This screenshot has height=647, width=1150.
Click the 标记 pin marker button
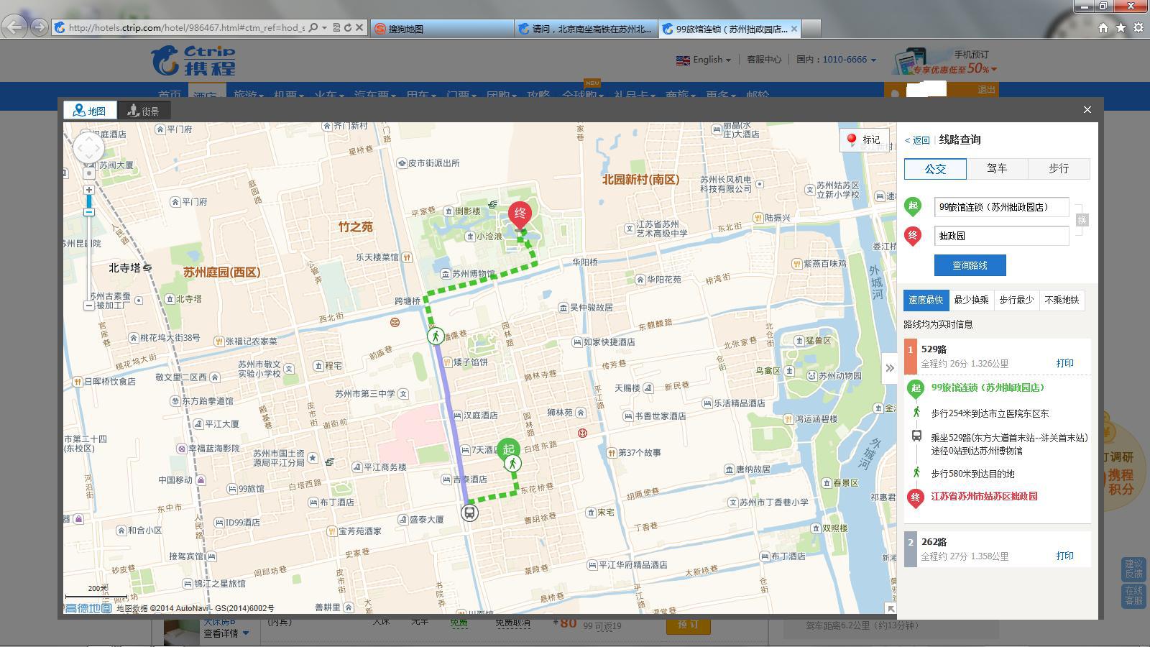(x=864, y=139)
